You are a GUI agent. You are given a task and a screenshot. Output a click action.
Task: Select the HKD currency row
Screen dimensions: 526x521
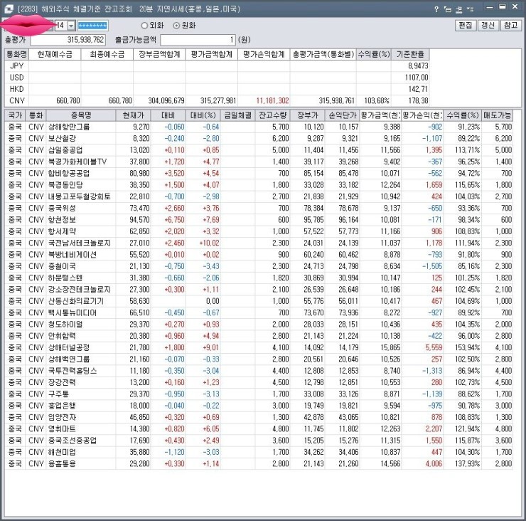(217, 89)
